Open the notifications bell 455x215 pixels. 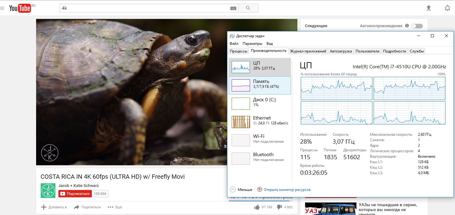pos(447,8)
